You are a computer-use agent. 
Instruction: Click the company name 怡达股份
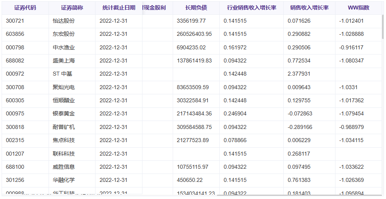(64, 21)
